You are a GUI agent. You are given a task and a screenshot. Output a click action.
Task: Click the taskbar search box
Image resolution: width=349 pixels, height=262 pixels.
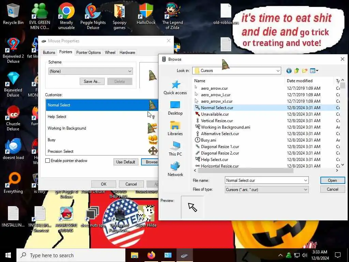[71, 255]
